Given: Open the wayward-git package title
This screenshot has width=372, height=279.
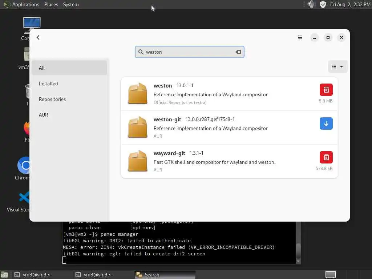Looking at the screenshot, I should [169, 153].
